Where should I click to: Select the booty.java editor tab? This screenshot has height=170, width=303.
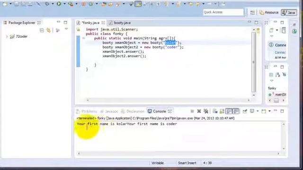[120, 23]
